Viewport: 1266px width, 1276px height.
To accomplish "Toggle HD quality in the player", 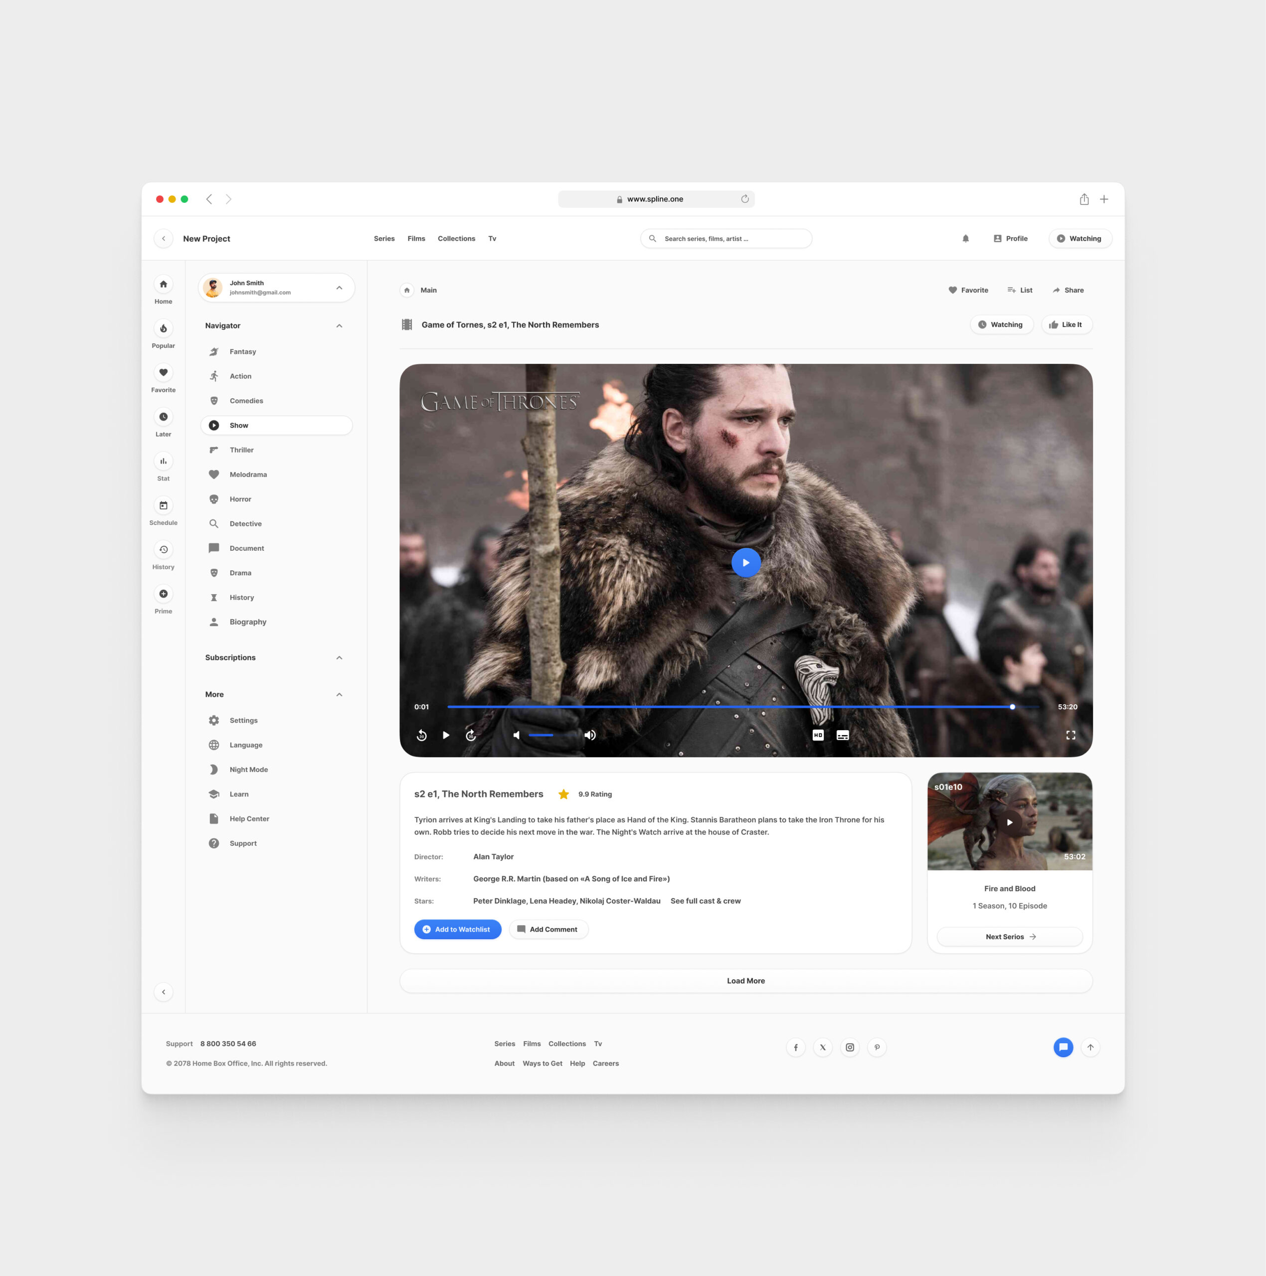I will pos(818,735).
